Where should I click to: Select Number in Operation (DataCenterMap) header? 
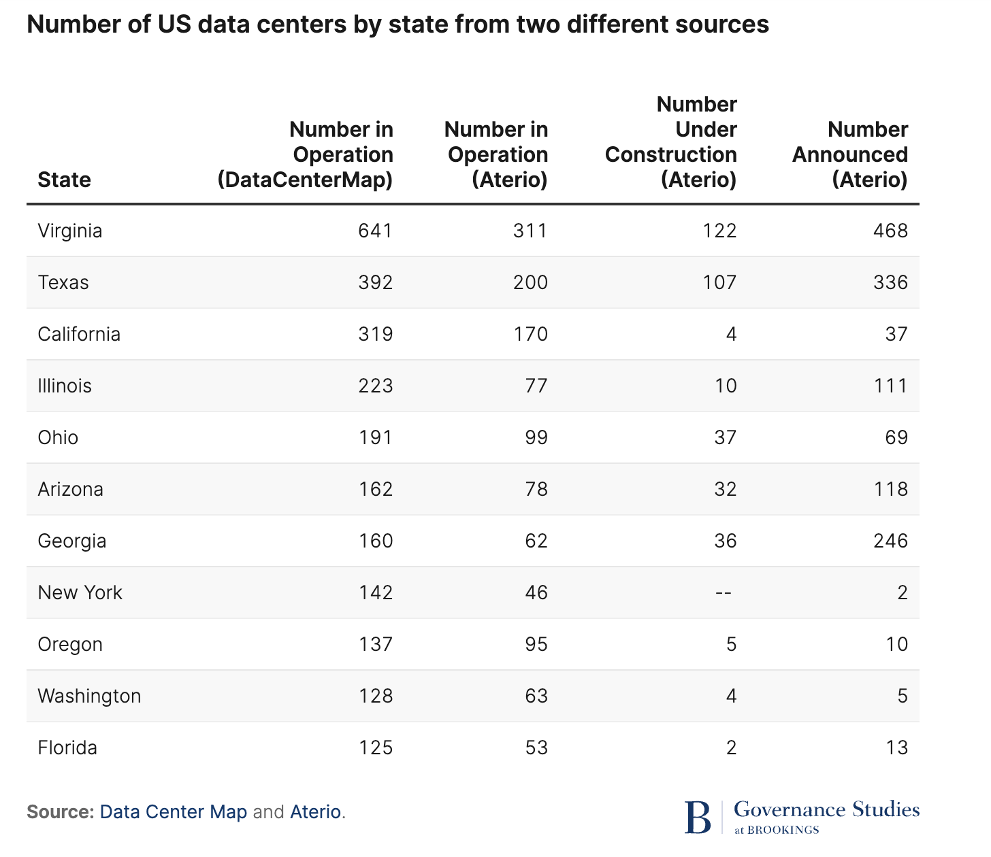[x=305, y=155]
